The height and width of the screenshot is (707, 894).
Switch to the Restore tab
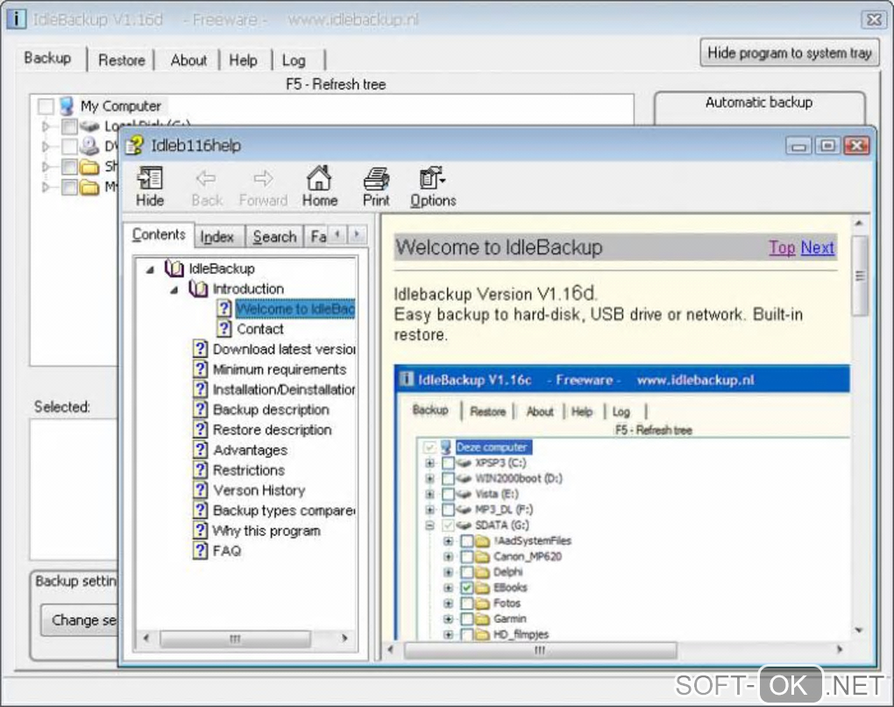click(x=122, y=60)
